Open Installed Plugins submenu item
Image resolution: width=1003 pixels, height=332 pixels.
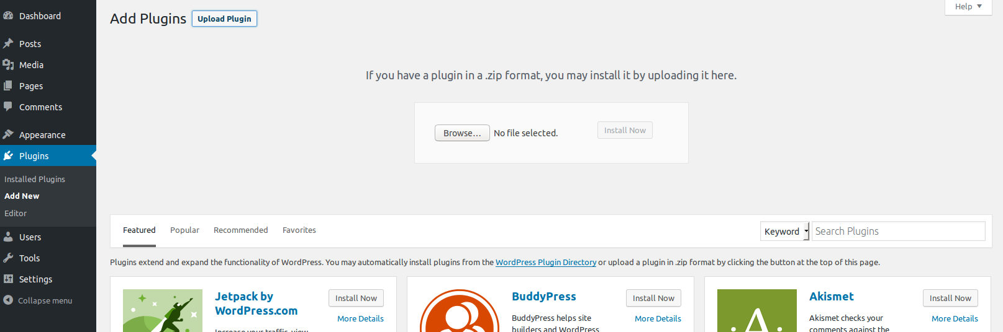tap(35, 179)
